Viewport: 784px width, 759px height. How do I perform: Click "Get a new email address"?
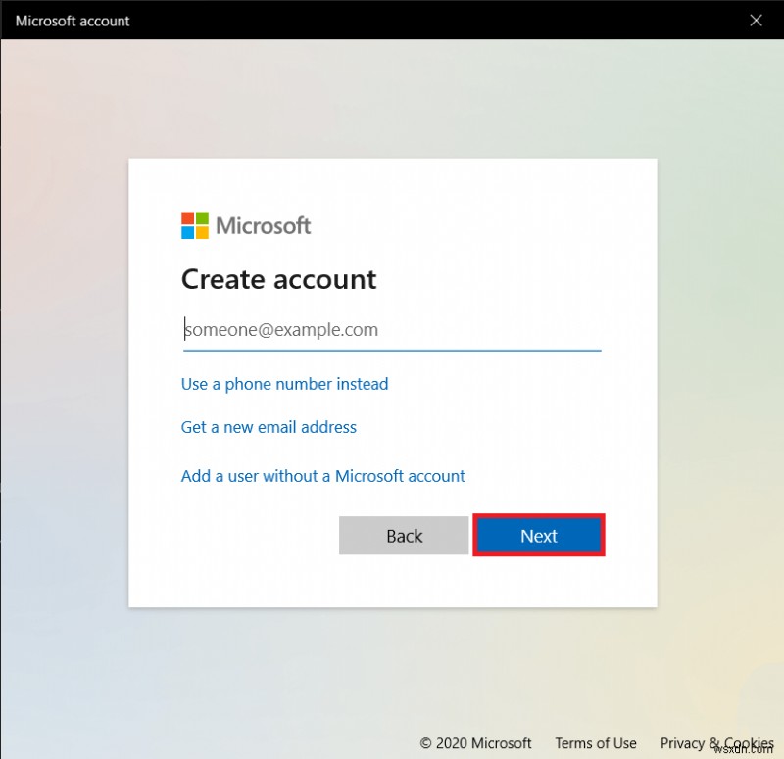pos(269,427)
